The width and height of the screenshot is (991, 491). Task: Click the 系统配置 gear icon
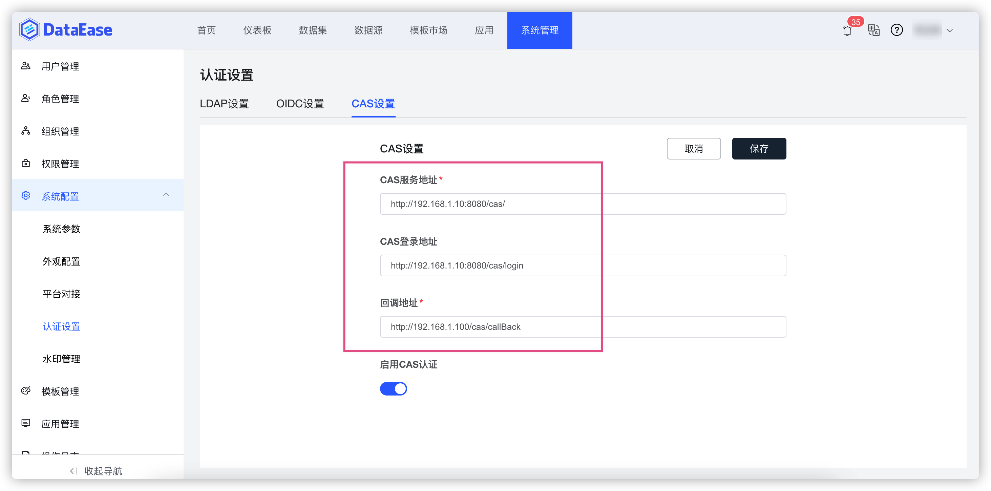pos(25,196)
